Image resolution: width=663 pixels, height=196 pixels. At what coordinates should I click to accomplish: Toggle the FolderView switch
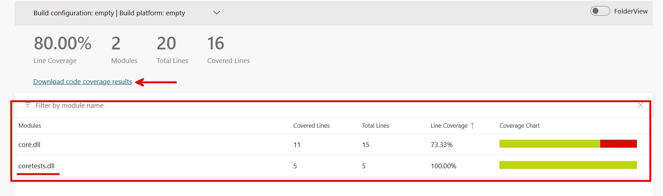[x=600, y=11]
